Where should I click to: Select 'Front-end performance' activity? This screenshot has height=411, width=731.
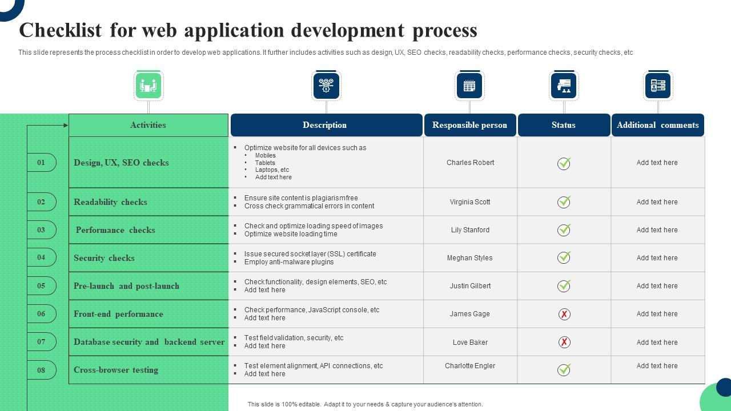click(x=118, y=314)
